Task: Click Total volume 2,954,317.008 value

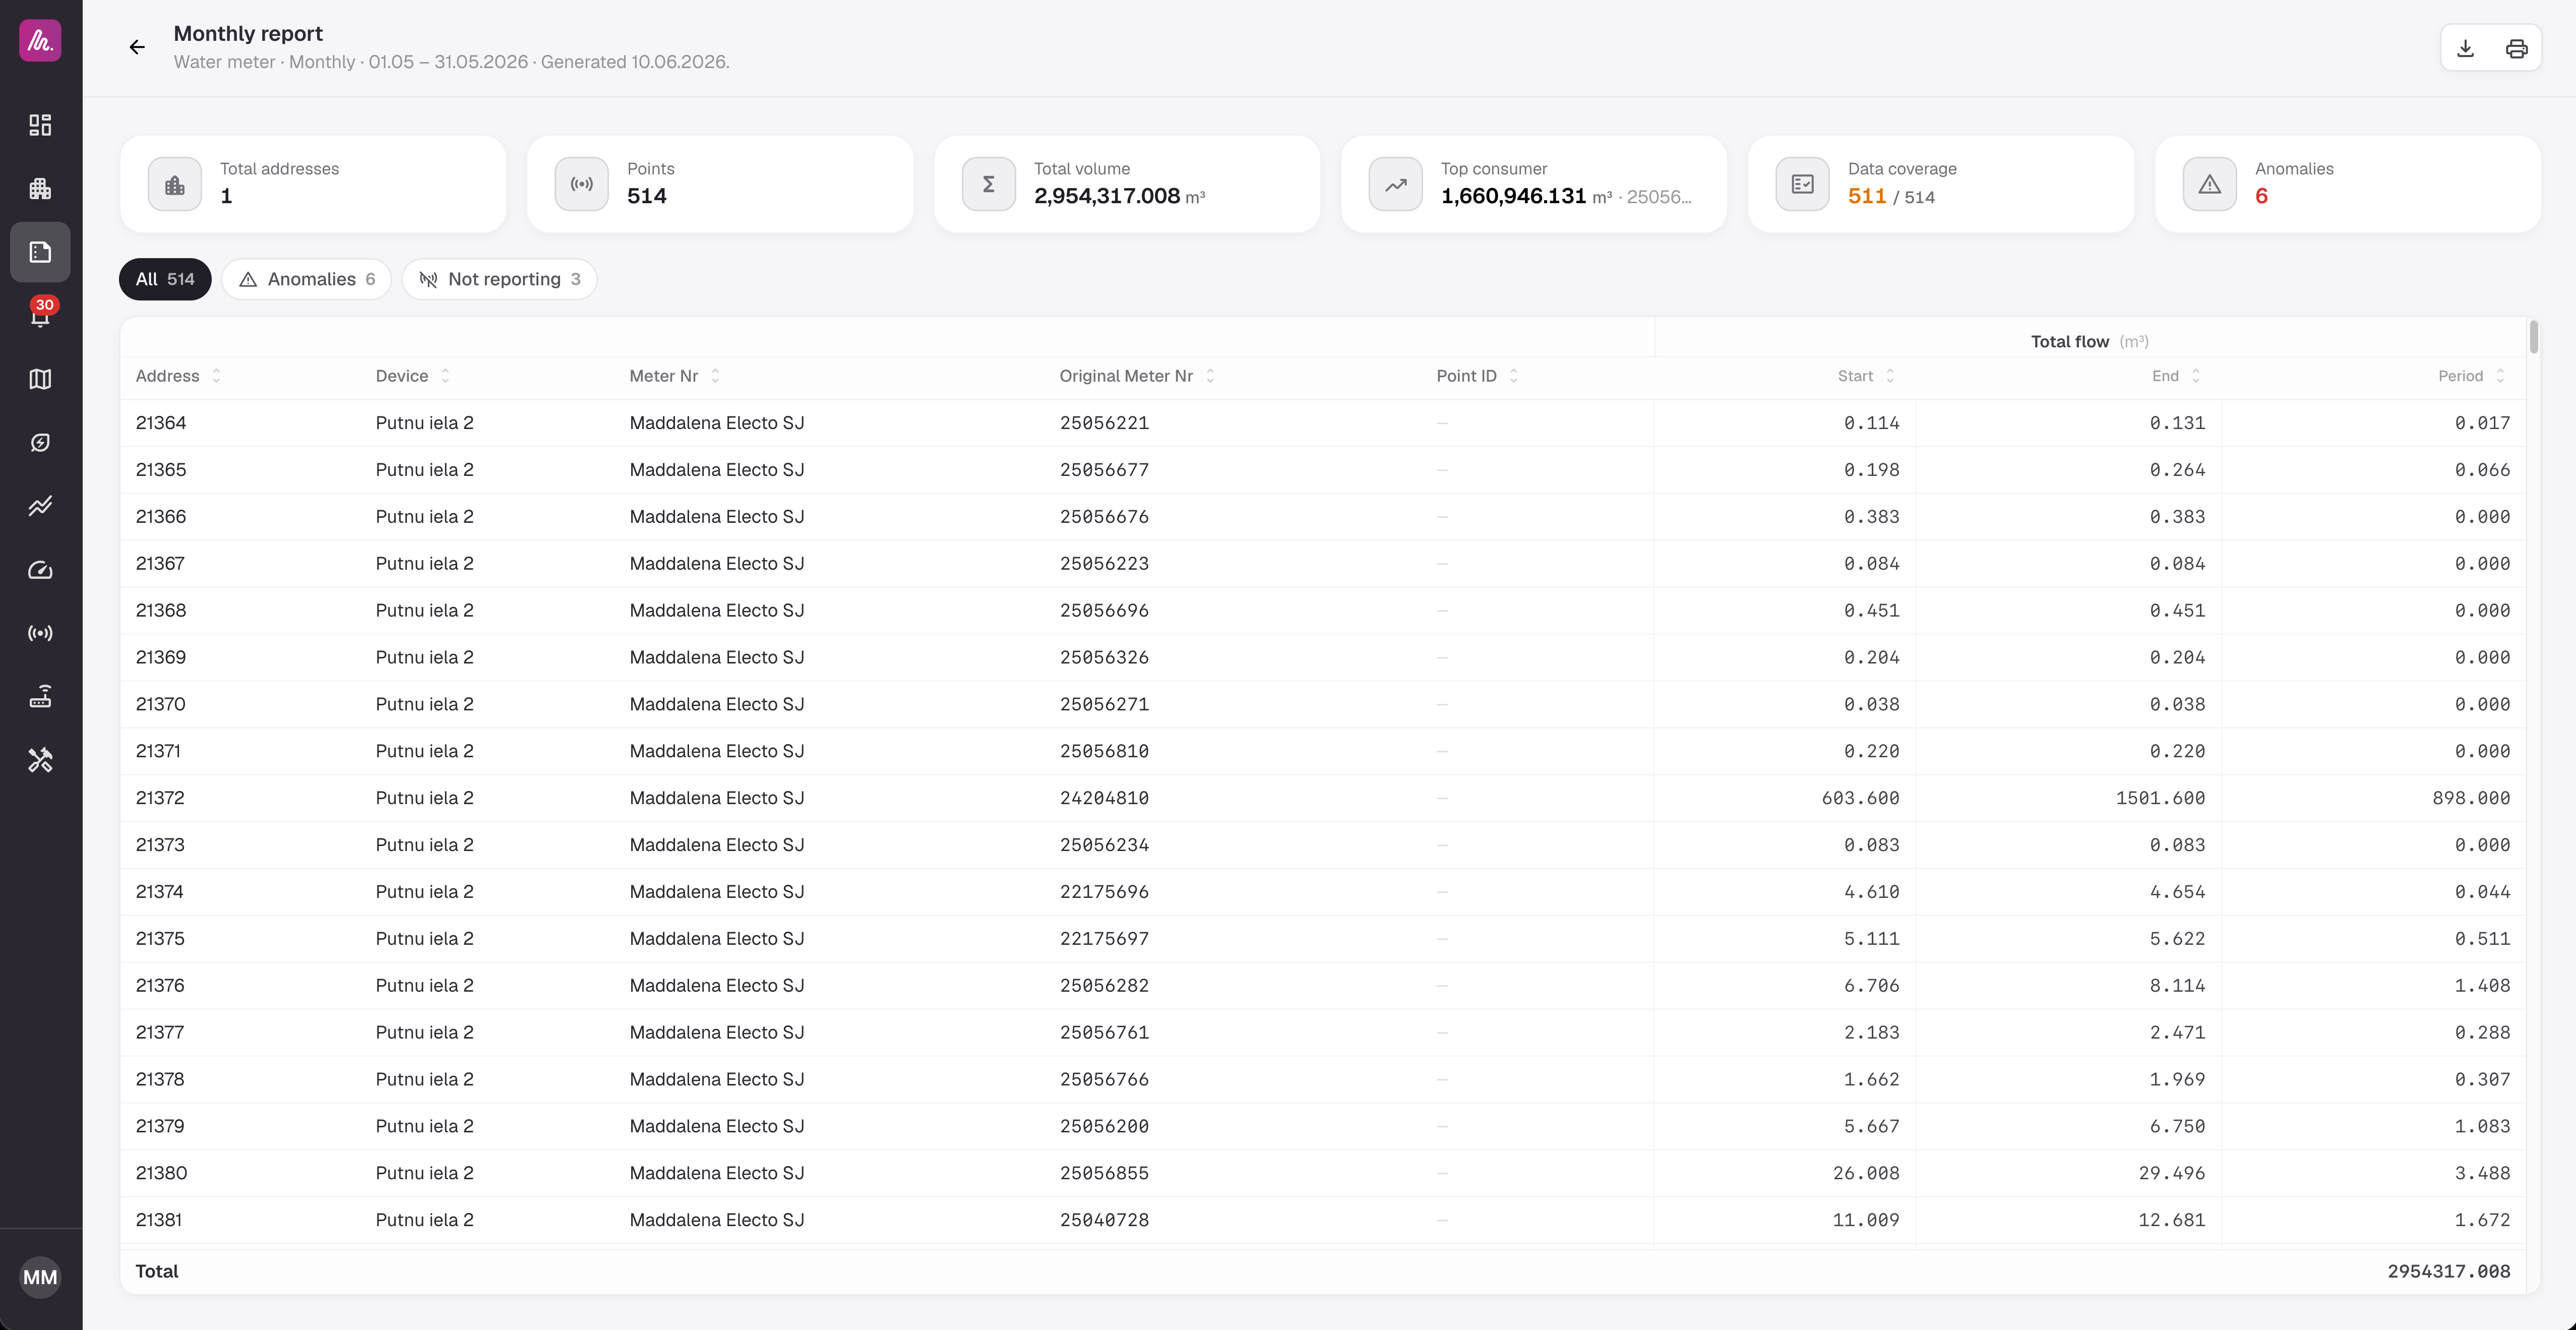Action: pyautogui.click(x=1107, y=196)
